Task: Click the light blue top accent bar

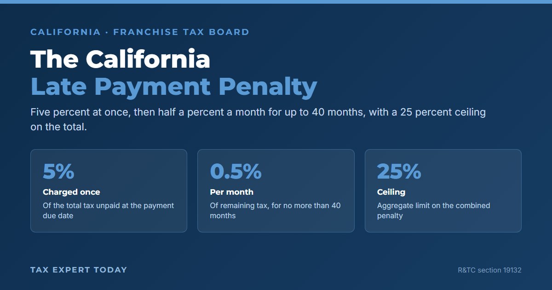Action: 276,2
